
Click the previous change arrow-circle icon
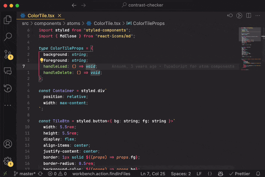click(230, 15)
